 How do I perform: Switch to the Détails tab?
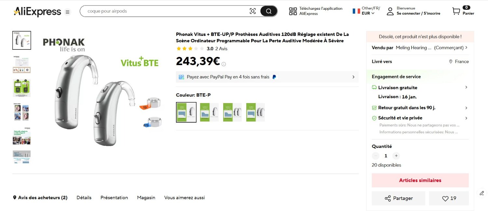pyautogui.click(x=84, y=198)
